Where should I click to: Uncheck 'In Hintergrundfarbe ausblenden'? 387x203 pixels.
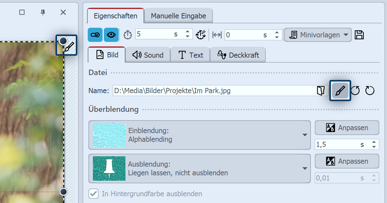coord(93,194)
